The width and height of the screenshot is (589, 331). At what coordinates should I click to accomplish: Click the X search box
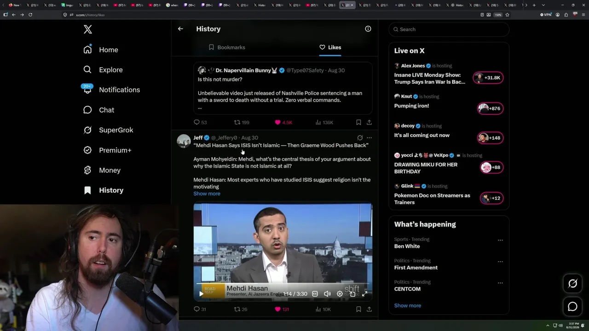click(449, 29)
